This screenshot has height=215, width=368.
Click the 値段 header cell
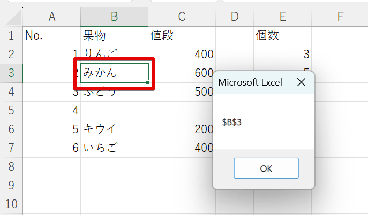click(182, 36)
